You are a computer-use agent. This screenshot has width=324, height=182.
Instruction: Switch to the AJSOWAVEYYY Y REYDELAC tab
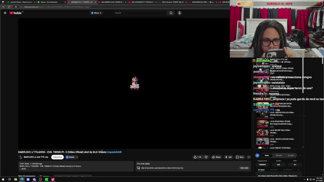[142, 2]
